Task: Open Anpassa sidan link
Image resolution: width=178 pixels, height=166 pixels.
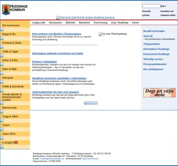Action: (x=168, y=15)
